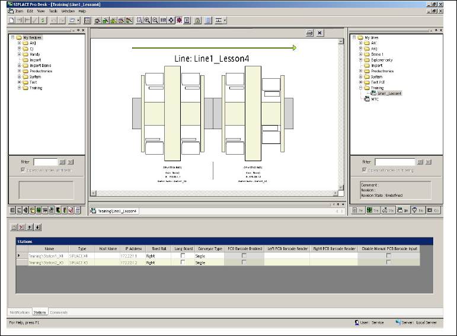Collapse the Training folder in My Lines
Screen dimensions: 457x336
tap(360, 88)
